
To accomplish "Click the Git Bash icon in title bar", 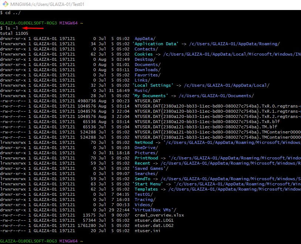I will point(4,4).
